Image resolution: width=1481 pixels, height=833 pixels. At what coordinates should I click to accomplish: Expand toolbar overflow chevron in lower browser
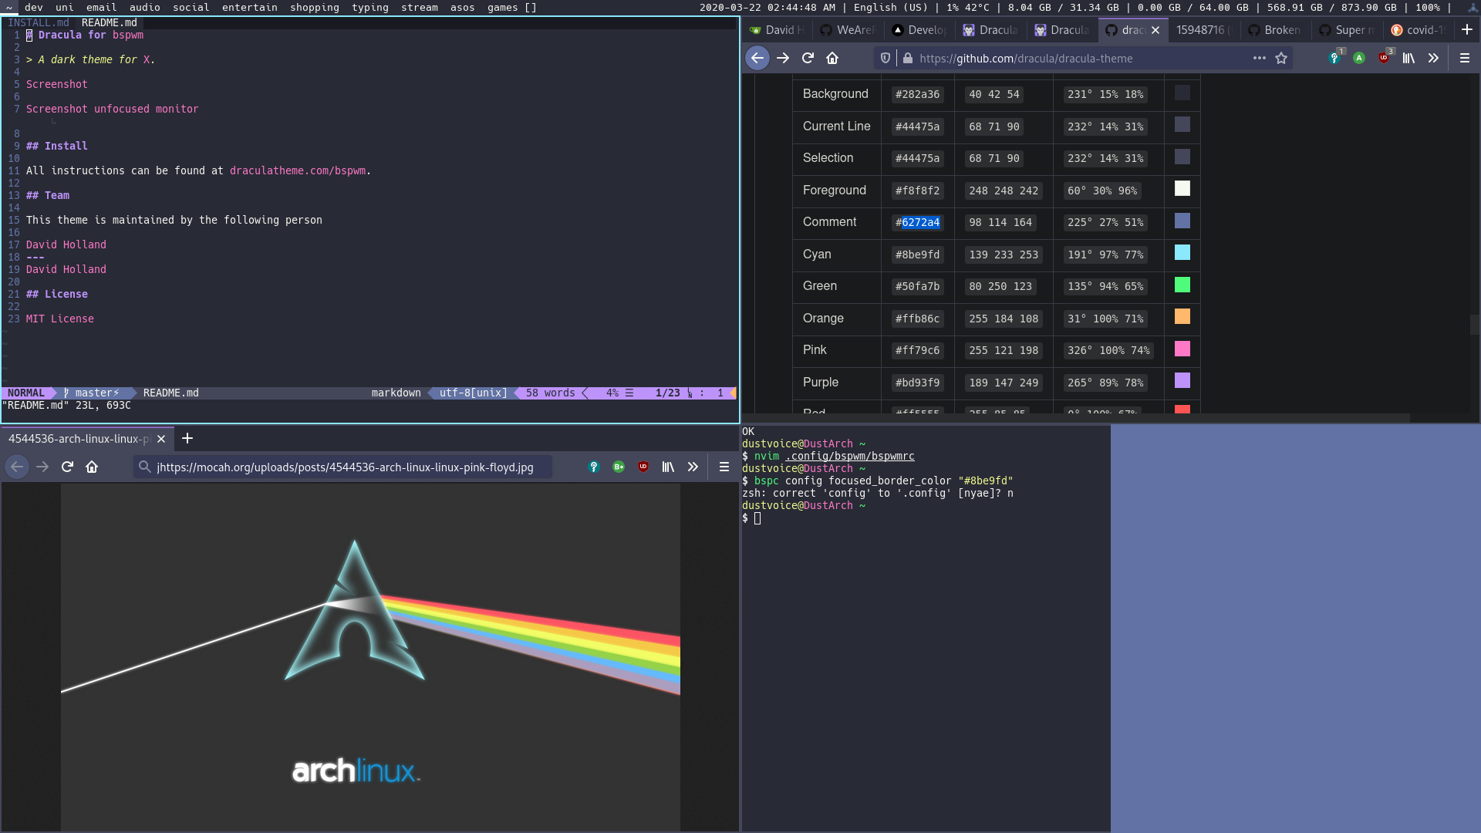click(x=693, y=467)
